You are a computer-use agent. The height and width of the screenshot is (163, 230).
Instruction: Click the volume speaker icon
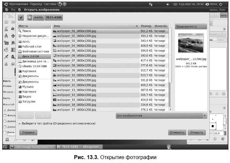[x=168, y=4]
